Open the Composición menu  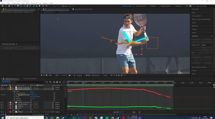16,3
